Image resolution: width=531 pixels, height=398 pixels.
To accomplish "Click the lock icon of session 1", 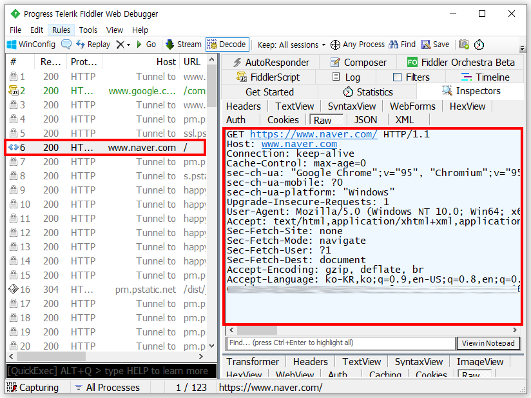I will pyautogui.click(x=13, y=76).
